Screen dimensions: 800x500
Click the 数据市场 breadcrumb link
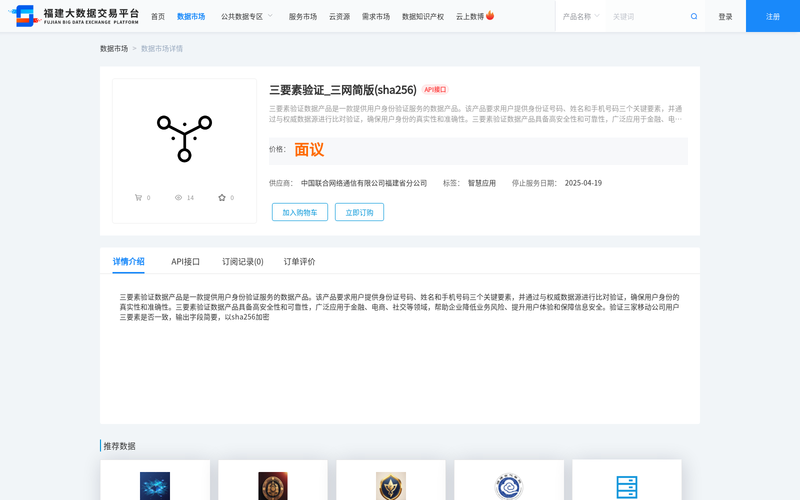(x=114, y=48)
